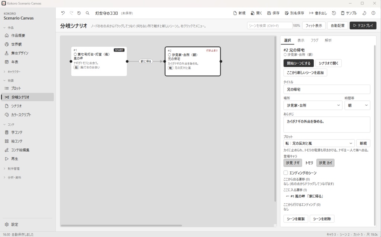This screenshot has height=237, width=381.
Task: Open 再生 playback page
Action: (x=28, y=159)
